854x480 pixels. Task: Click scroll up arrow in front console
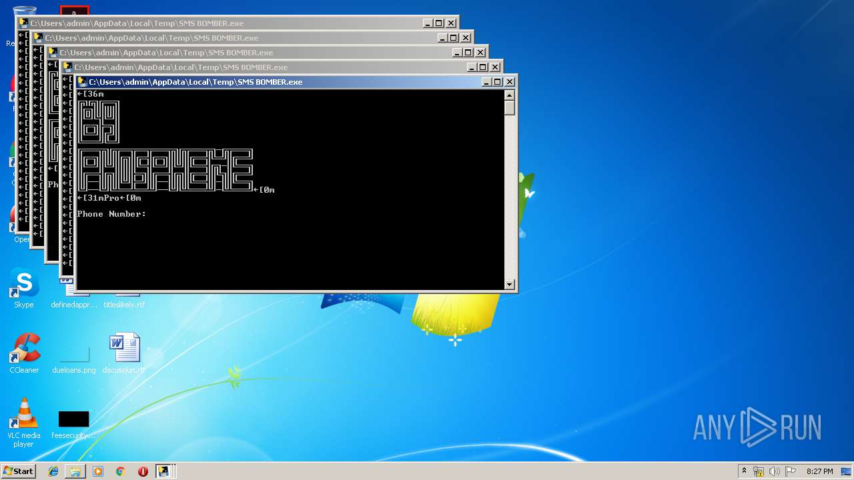click(x=510, y=95)
